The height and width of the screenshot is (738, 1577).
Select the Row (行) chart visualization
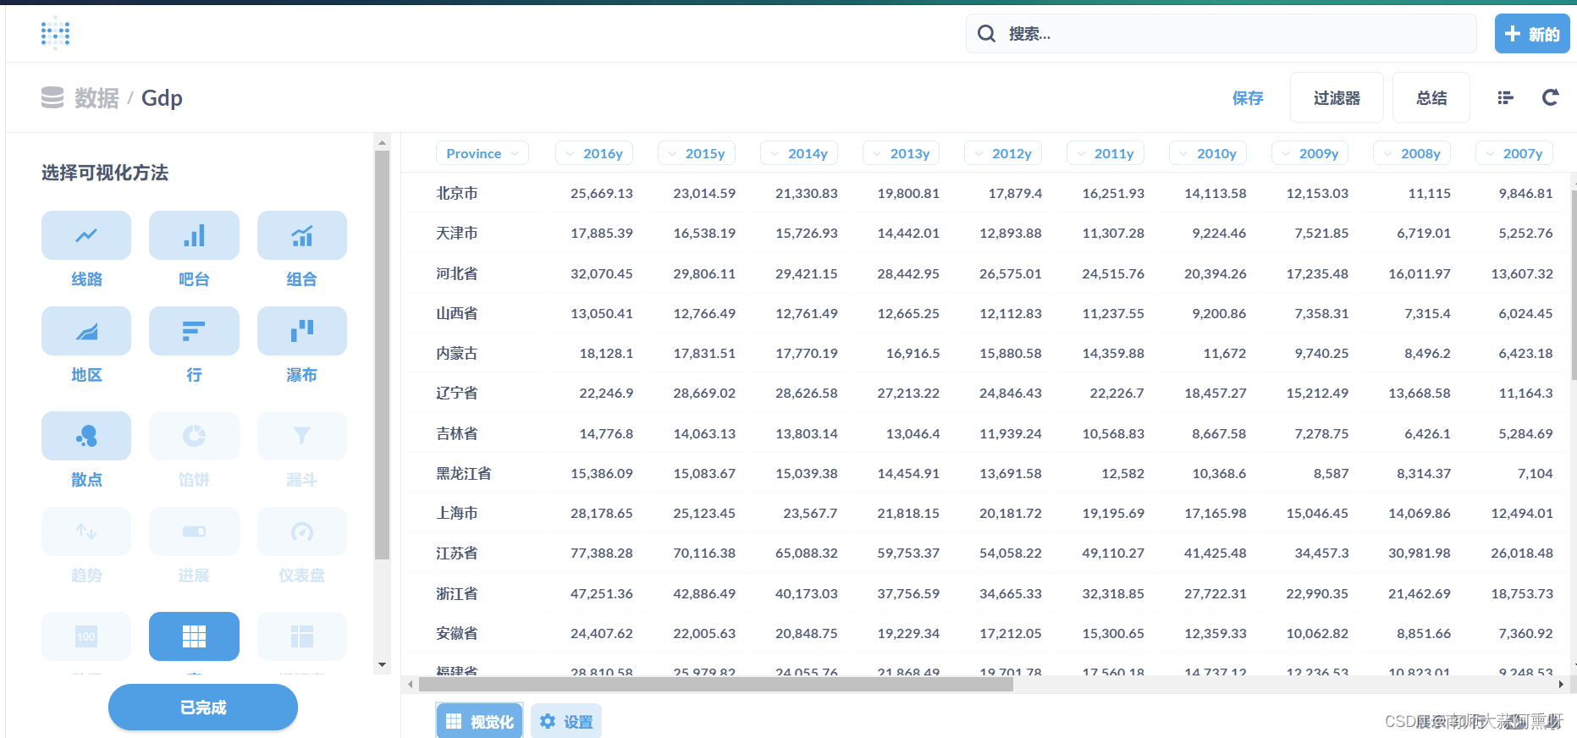(194, 331)
